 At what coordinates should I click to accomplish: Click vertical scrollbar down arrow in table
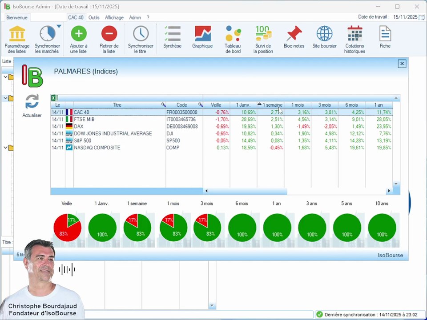(396, 184)
